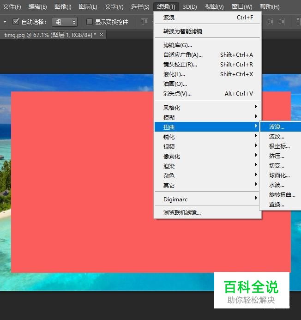Open the 图层(L) menu

(88, 7)
